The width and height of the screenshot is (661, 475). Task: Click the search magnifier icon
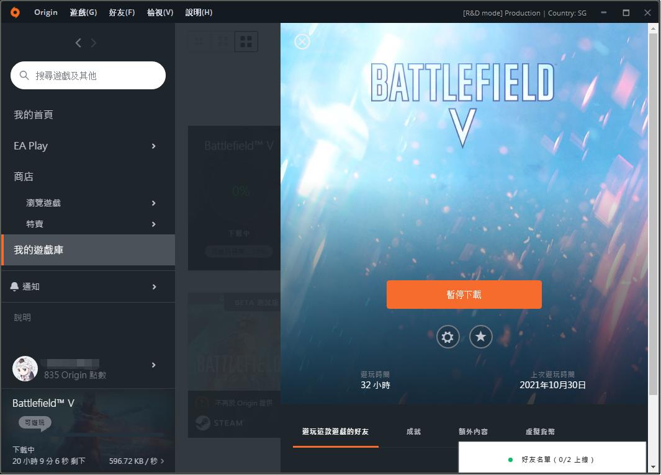(24, 76)
